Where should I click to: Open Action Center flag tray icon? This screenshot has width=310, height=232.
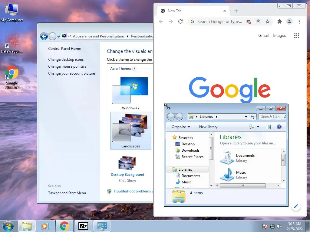point(265,226)
